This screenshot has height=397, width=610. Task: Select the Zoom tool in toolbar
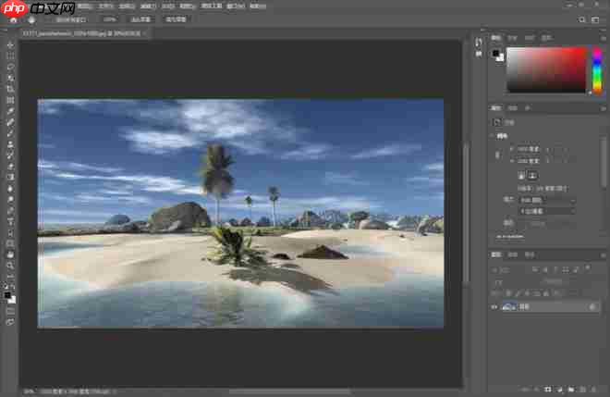(x=10, y=266)
